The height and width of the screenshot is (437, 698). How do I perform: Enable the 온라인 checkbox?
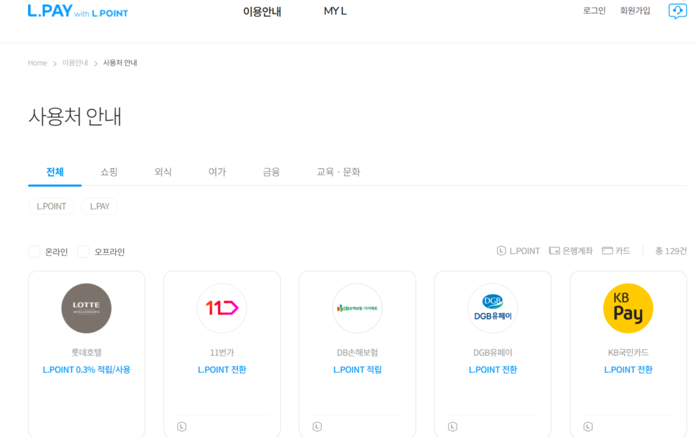[x=33, y=252]
